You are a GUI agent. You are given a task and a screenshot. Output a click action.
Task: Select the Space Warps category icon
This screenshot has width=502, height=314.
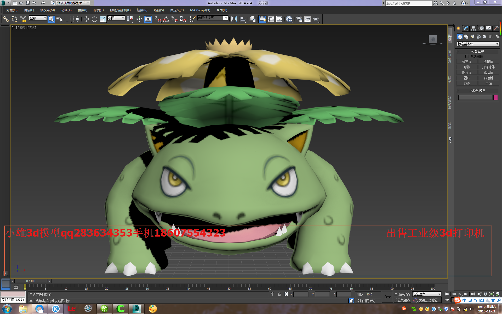[x=491, y=37]
